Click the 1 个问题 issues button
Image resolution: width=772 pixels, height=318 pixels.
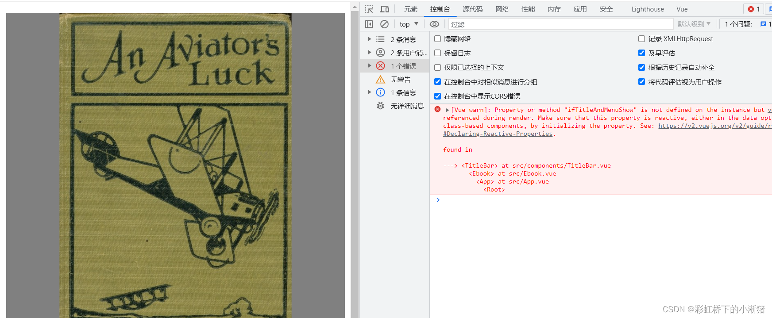point(745,24)
